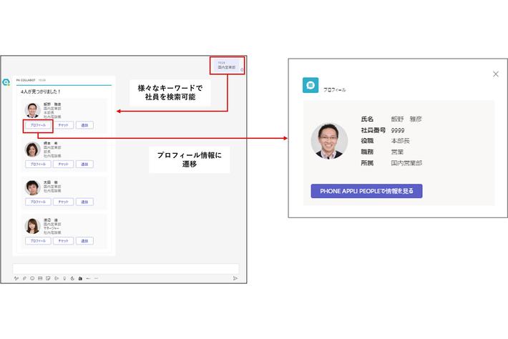Click the attach file paperclip icon

tap(24, 278)
